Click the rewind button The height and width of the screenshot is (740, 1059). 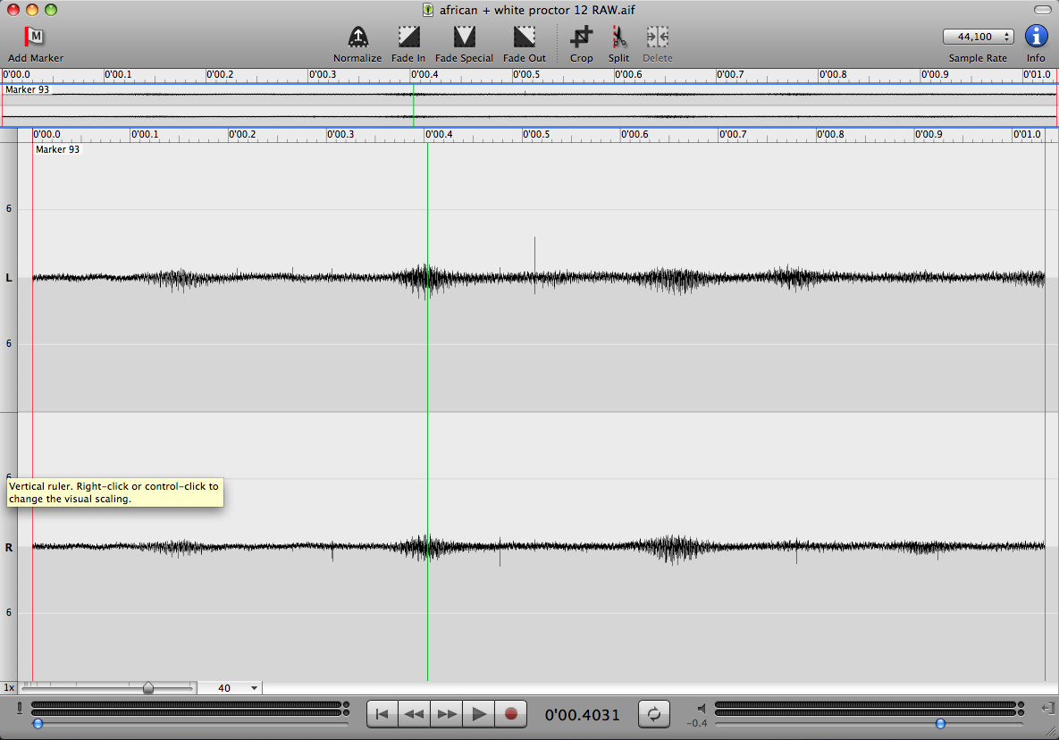414,714
